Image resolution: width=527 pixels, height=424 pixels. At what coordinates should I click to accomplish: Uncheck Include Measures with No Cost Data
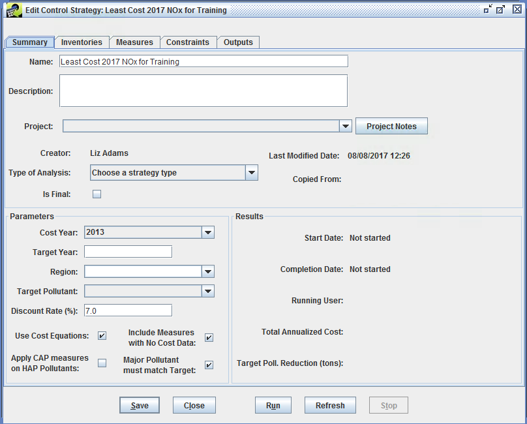(x=209, y=337)
